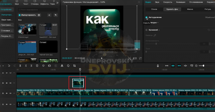
Task: Start voiceover recording with microphone icon
Action: 158,66
